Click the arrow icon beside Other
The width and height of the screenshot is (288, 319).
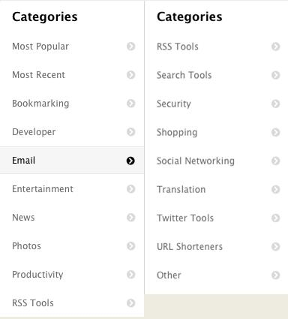(275, 275)
